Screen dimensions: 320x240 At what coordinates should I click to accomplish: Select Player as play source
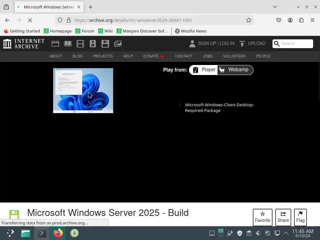point(203,70)
